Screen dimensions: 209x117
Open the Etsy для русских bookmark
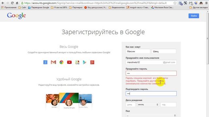pos(95,7)
